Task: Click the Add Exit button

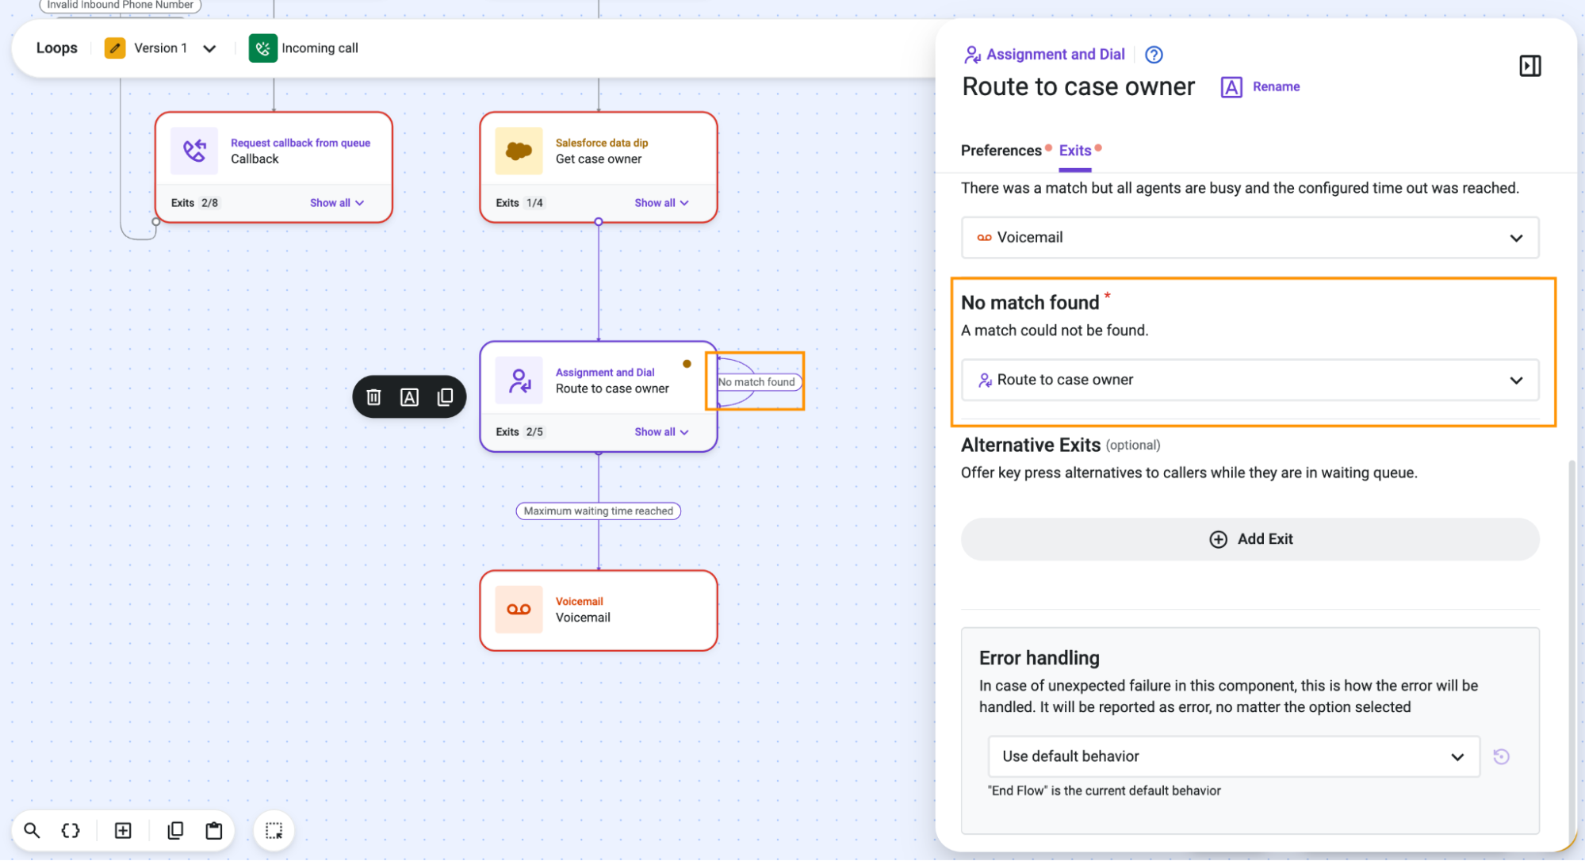Action: click(x=1250, y=539)
